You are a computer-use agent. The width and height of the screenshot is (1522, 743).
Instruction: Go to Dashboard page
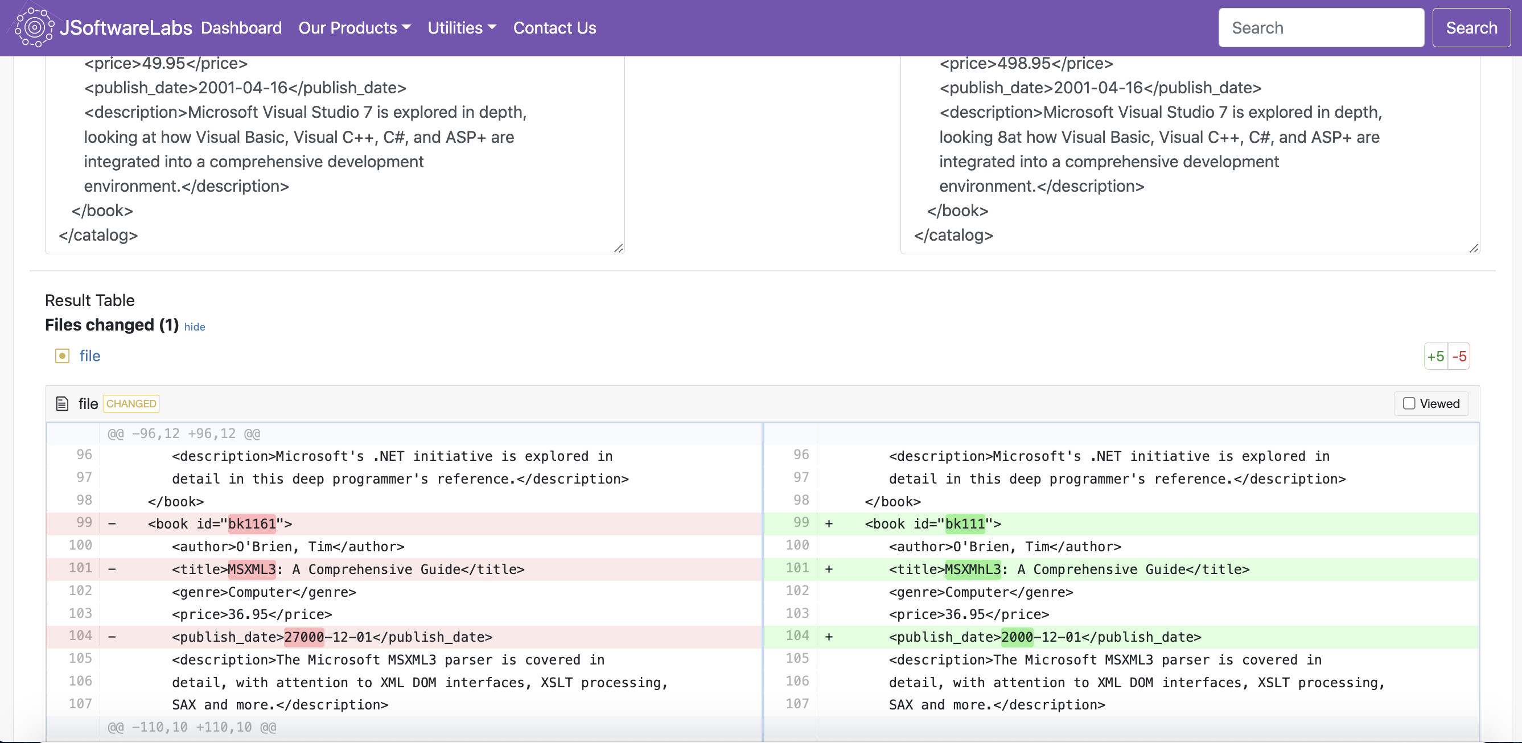tap(241, 28)
